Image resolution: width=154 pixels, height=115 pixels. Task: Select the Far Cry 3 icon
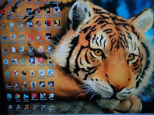(x=30, y=24)
